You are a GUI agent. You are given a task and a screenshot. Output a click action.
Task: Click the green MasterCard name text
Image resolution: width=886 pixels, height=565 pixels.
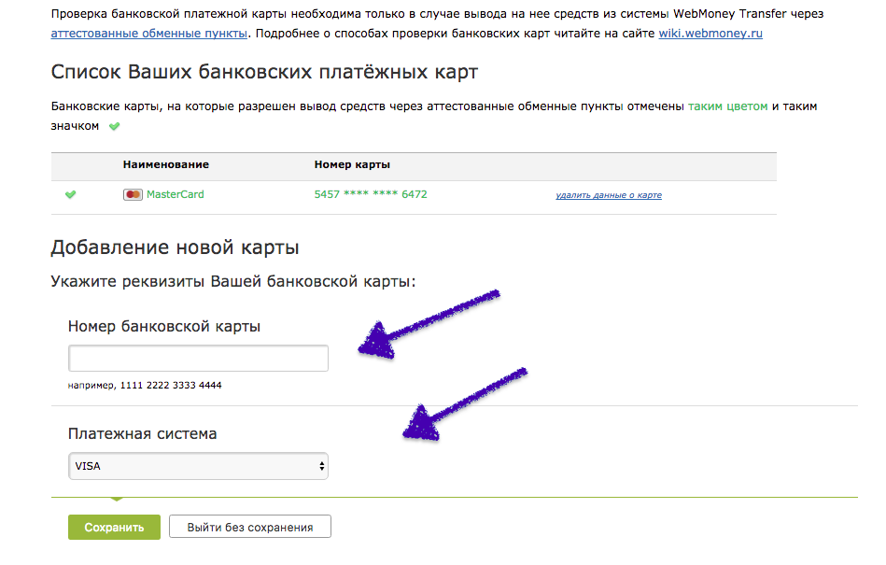pos(176,194)
